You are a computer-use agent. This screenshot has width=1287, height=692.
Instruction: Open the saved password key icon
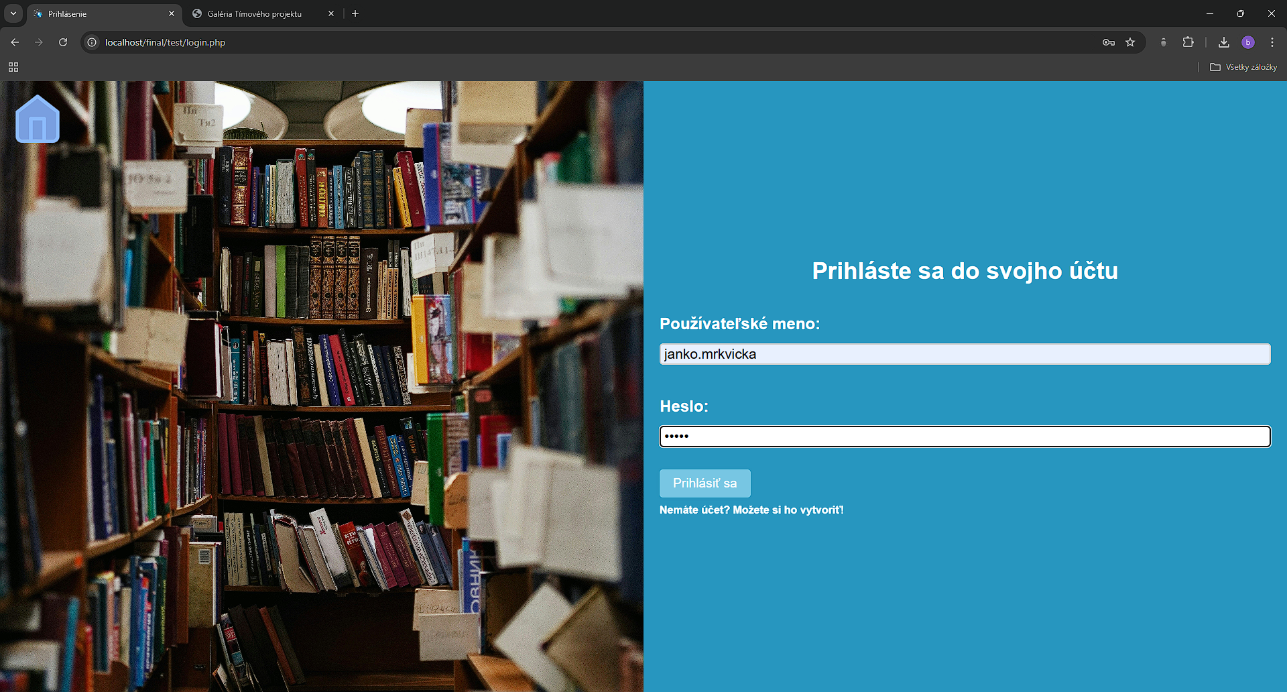point(1109,42)
